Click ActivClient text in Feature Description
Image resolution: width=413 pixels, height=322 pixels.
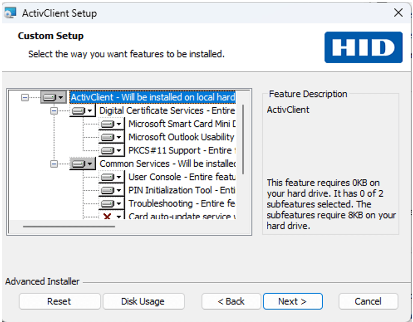pos(288,110)
